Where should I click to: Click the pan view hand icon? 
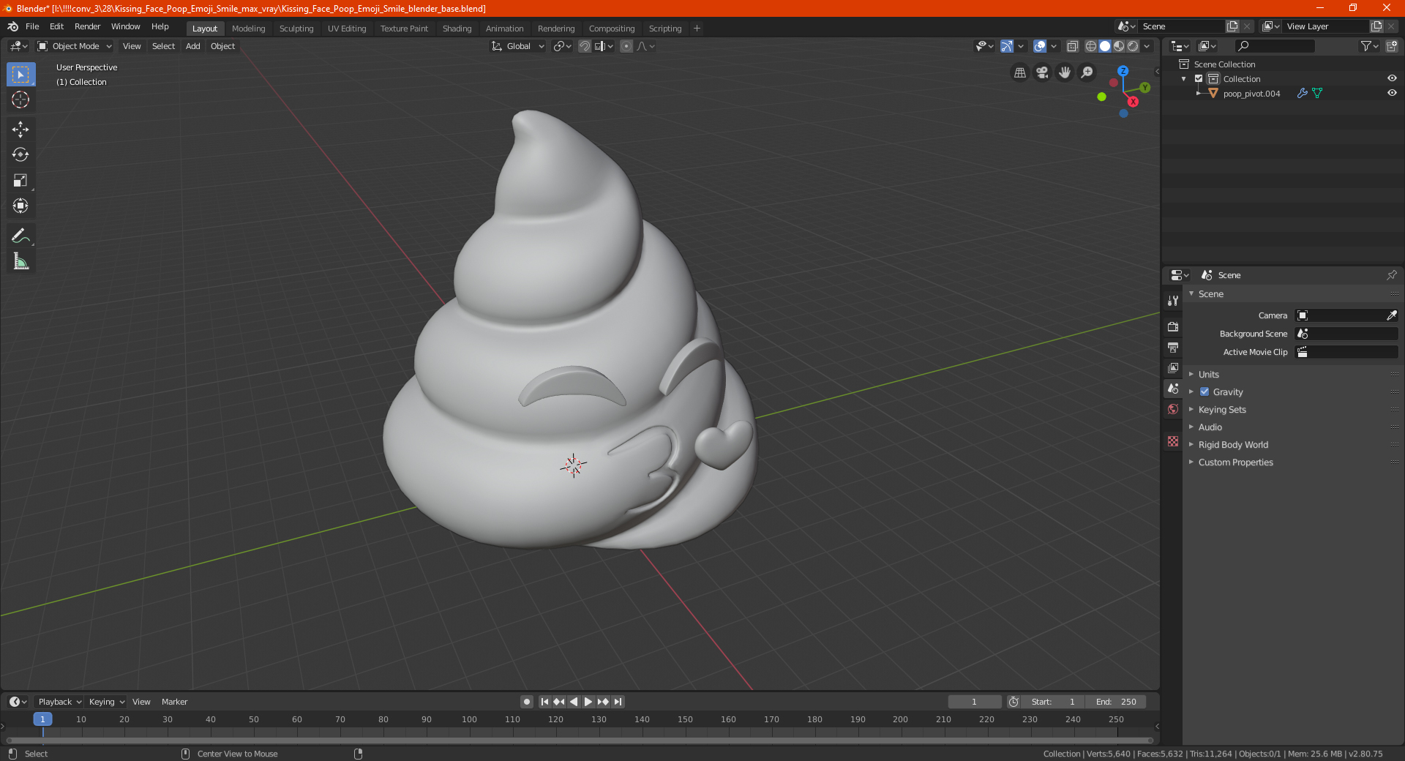(1065, 72)
